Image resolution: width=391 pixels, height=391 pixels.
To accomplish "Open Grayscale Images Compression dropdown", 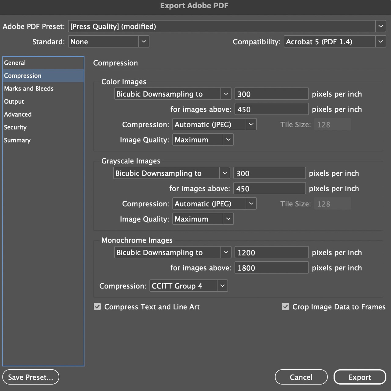I will tap(214, 204).
